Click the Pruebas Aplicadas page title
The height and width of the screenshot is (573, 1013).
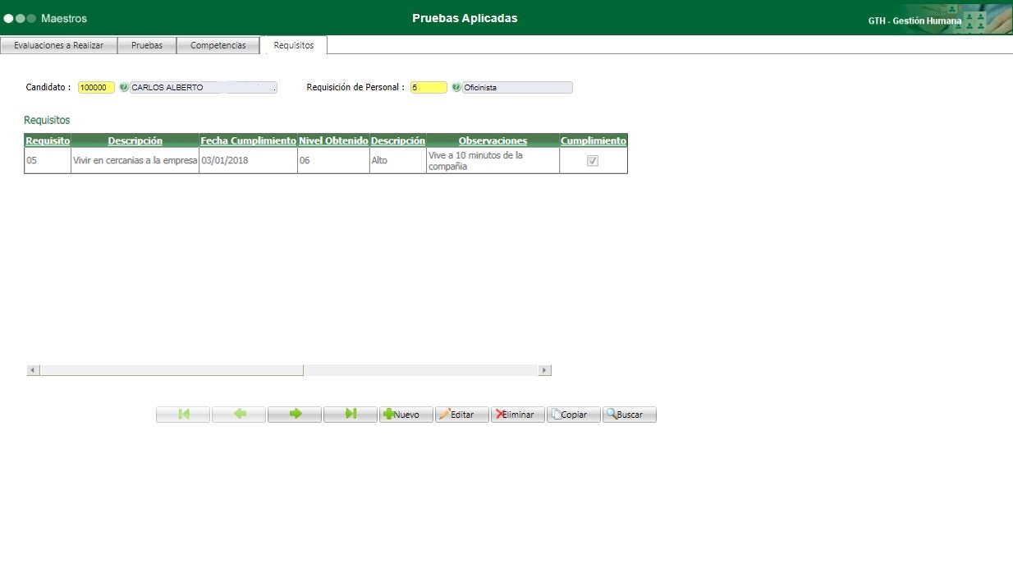pos(465,18)
